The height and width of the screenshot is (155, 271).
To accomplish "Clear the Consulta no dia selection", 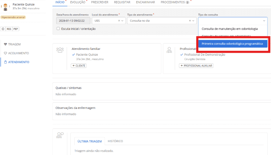I will click(190, 21).
